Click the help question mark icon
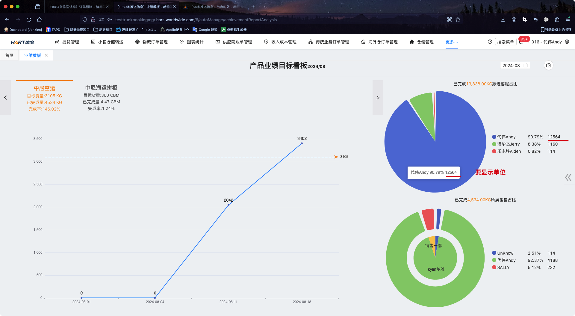Viewport: 575px width, 316px height. 490,42
